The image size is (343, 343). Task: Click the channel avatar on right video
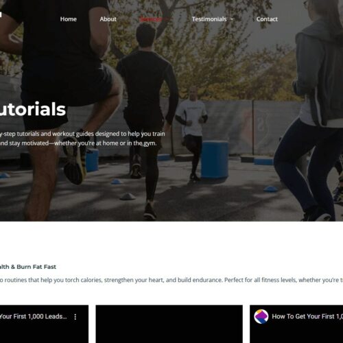coord(261,316)
